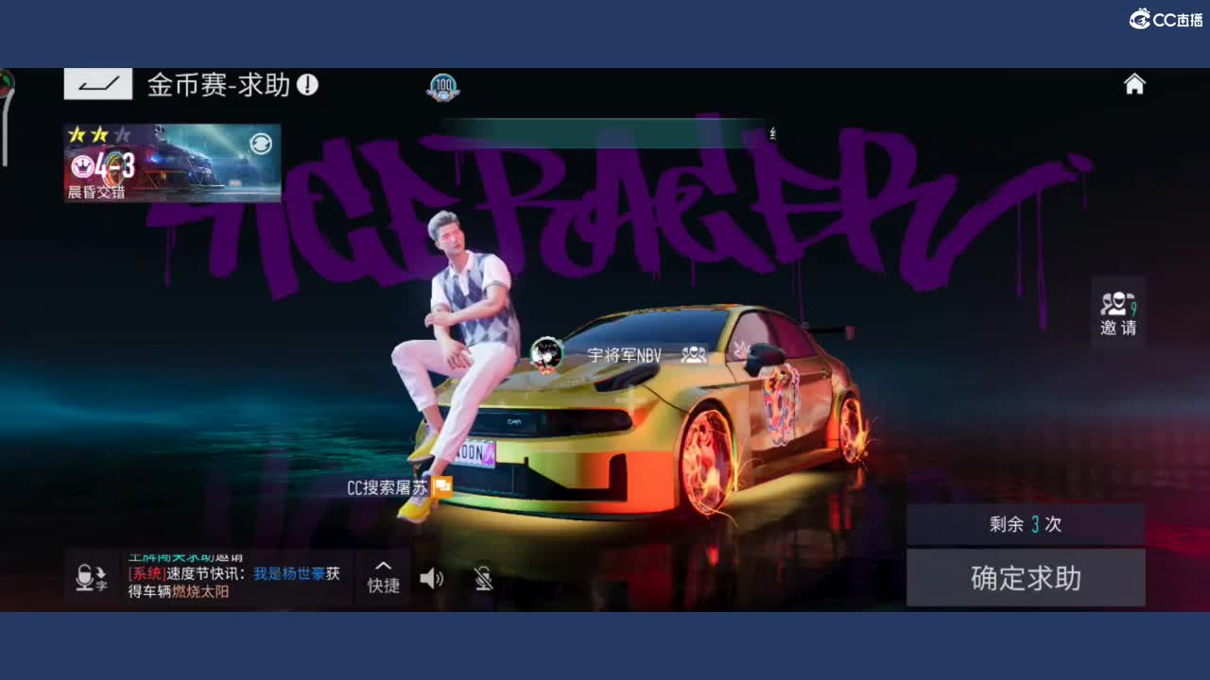Open the 邀请 invite friends button

pos(1118,313)
